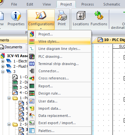Open the File menu
Image resolution: width=125 pixels, height=135 pixels.
click(x=14, y=4)
